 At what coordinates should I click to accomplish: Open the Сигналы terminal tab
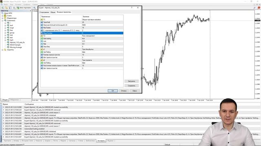(x=72, y=141)
